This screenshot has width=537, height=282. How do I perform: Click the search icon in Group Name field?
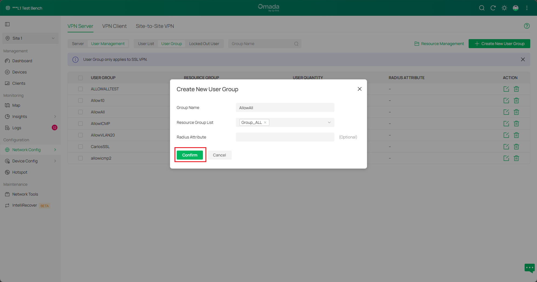(296, 44)
